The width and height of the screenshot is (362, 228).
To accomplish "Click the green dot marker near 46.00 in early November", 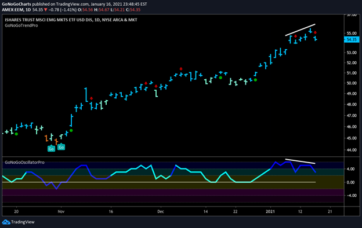I will [71, 131].
